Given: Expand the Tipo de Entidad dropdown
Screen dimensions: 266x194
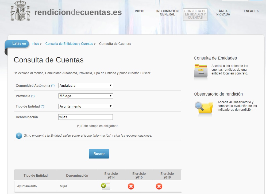Looking at the screenshot, I should [x=86, y=106].
